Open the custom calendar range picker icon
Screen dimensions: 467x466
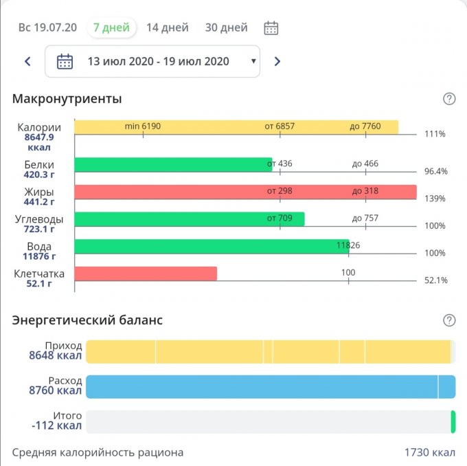pos(271,28)
